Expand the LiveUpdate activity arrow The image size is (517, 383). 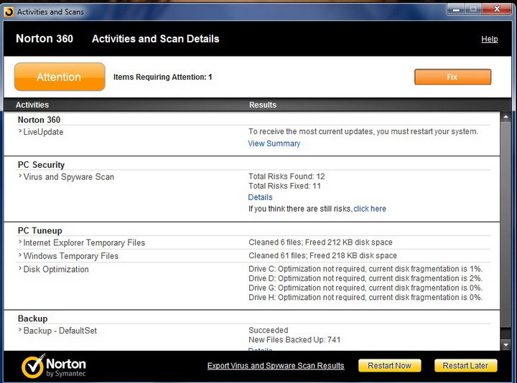click(20, 132)
